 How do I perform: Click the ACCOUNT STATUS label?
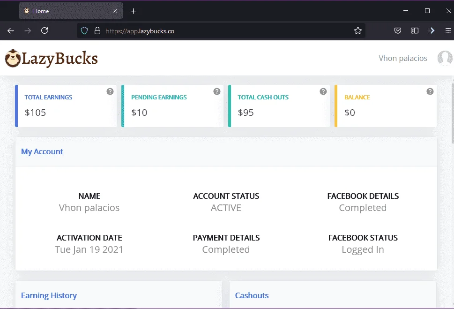click(x=226, y=196)
